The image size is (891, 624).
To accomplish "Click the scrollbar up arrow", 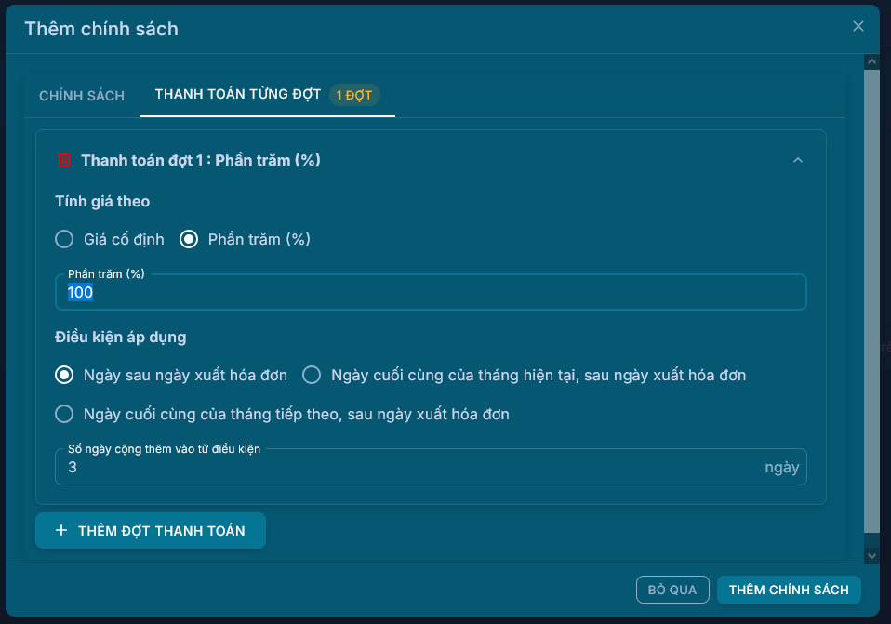I will point(871,61).
